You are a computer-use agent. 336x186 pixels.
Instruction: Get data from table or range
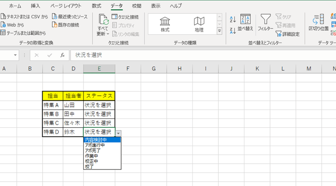pyautogui.click(x=23, y=33)
